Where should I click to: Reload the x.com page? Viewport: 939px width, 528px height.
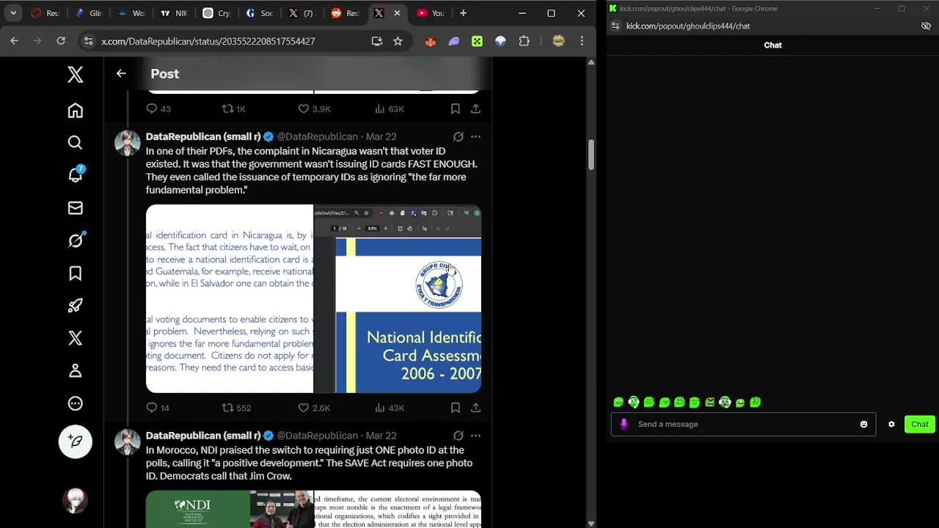pyautogui.click(x=61, y=41)
